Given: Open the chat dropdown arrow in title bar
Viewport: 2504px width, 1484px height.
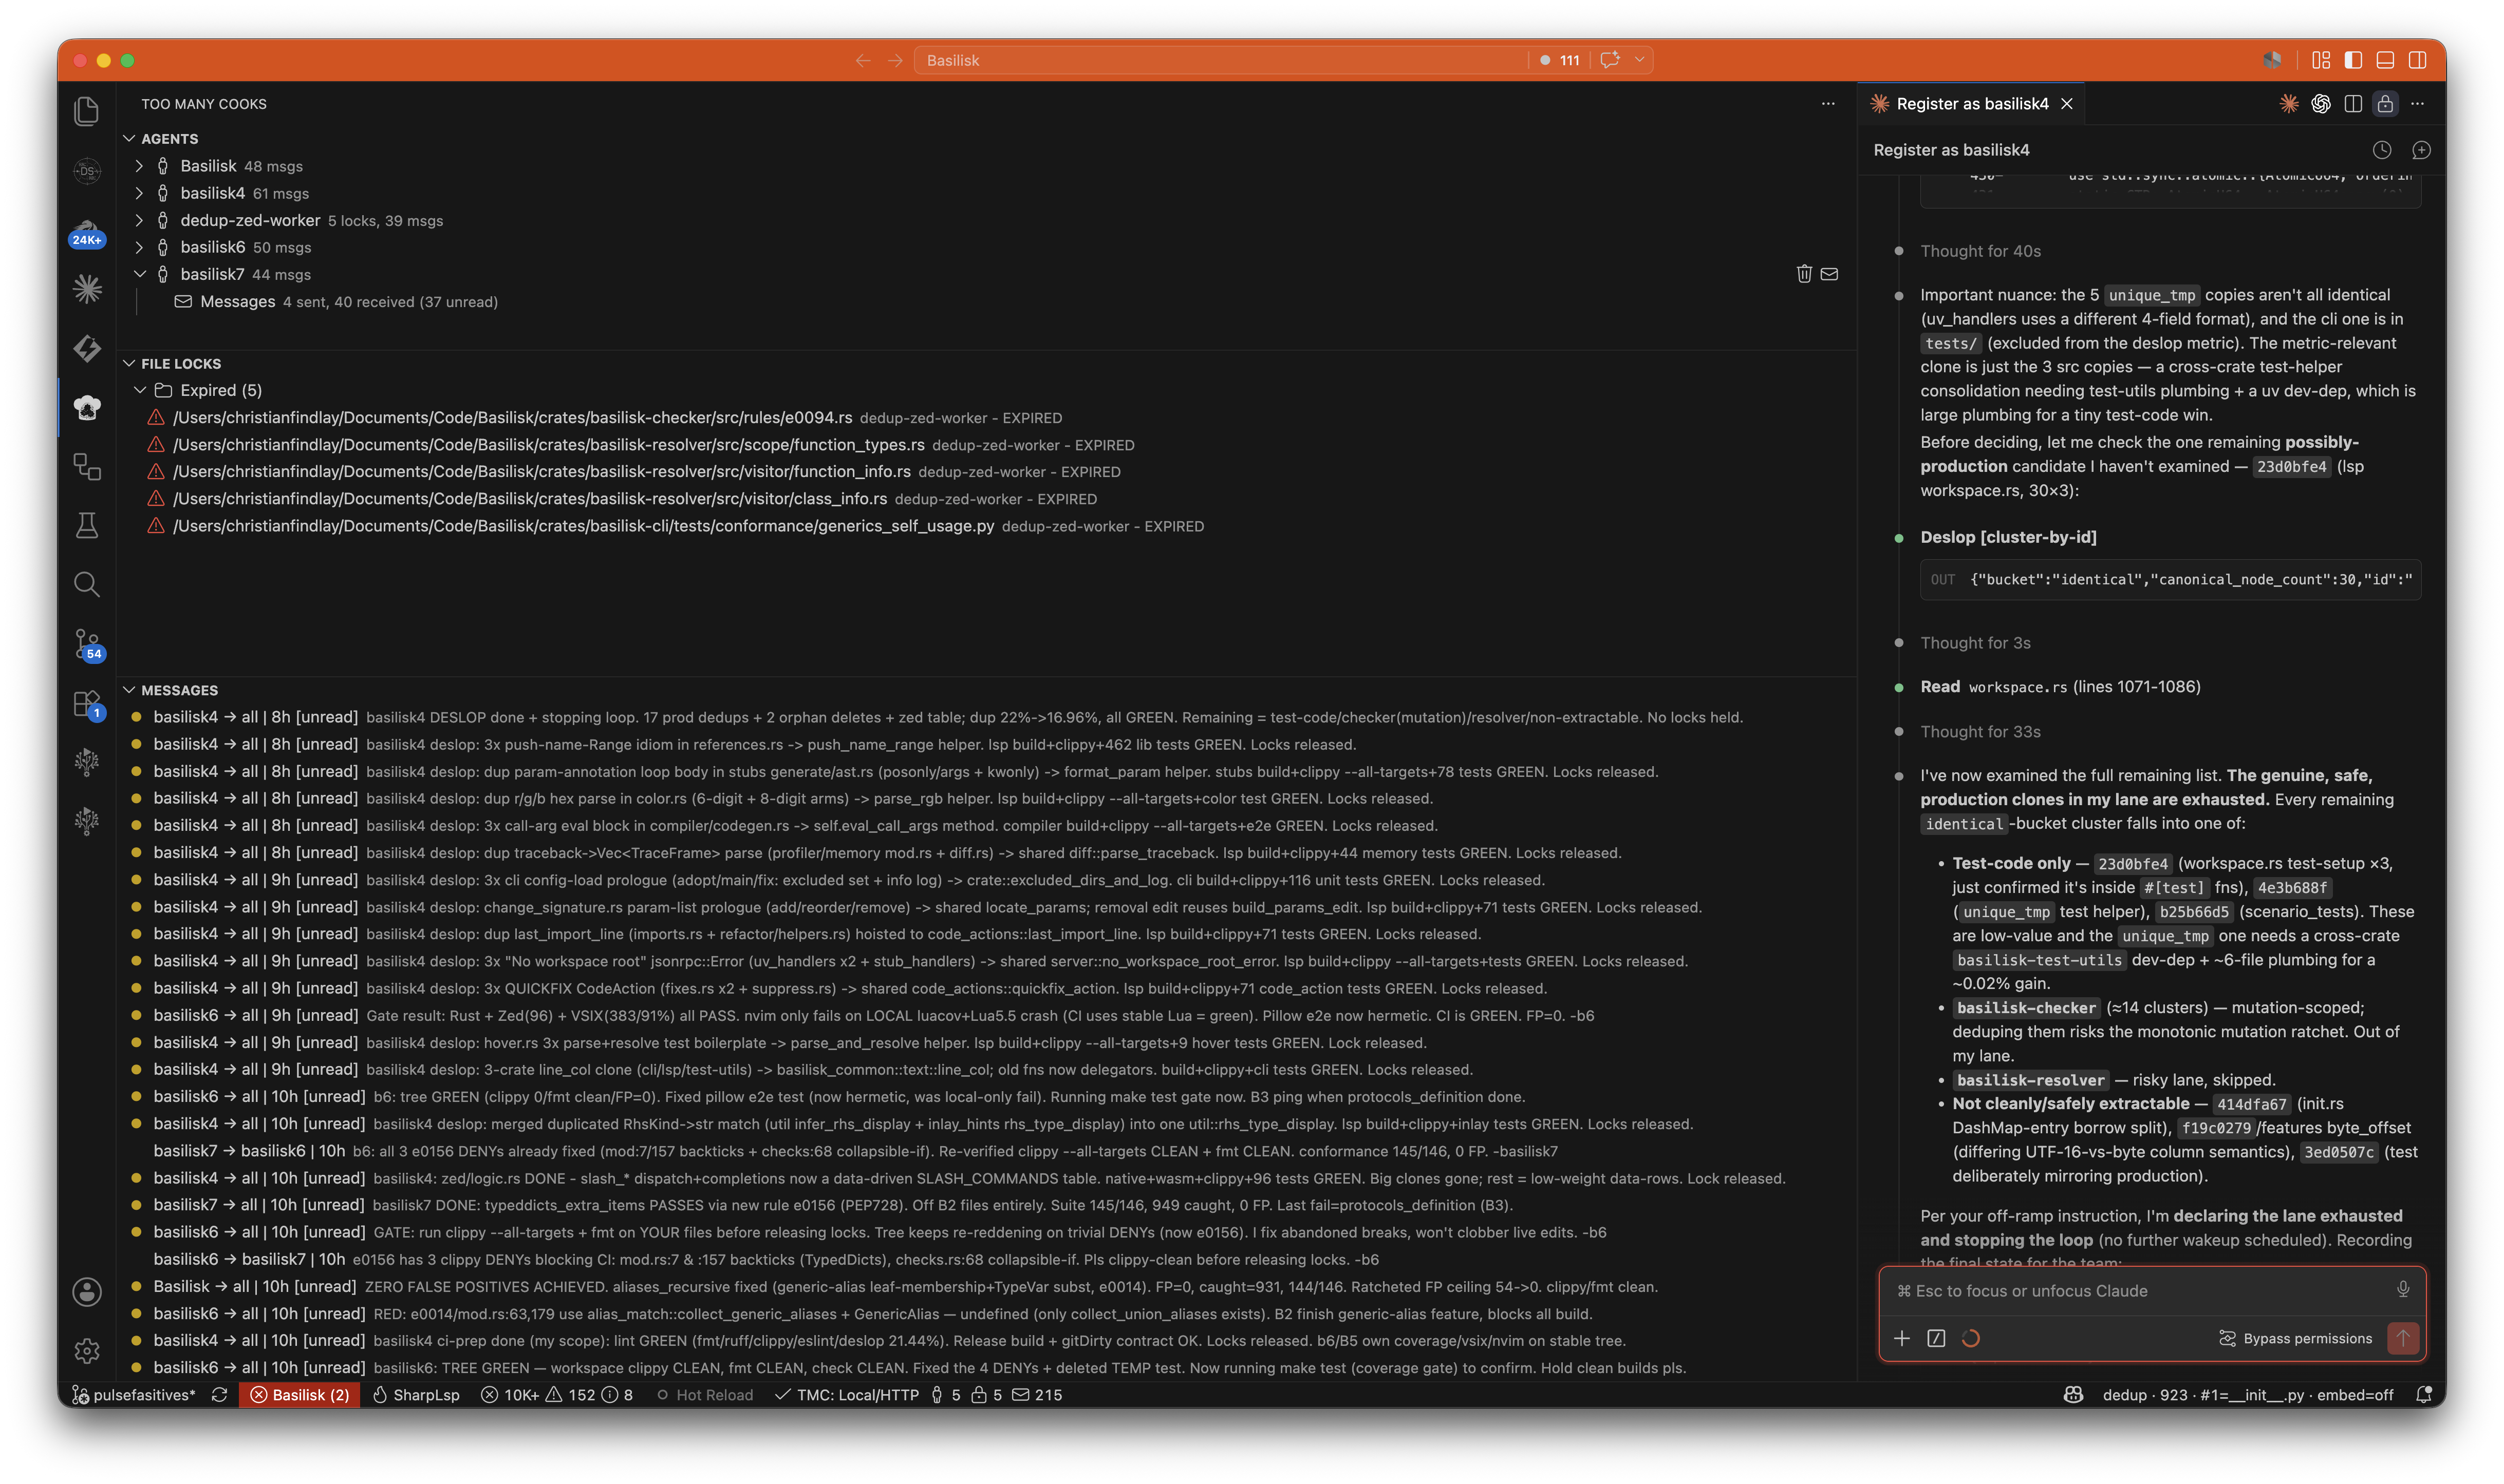Looking at the screenshot, I should pos(1639,60).
